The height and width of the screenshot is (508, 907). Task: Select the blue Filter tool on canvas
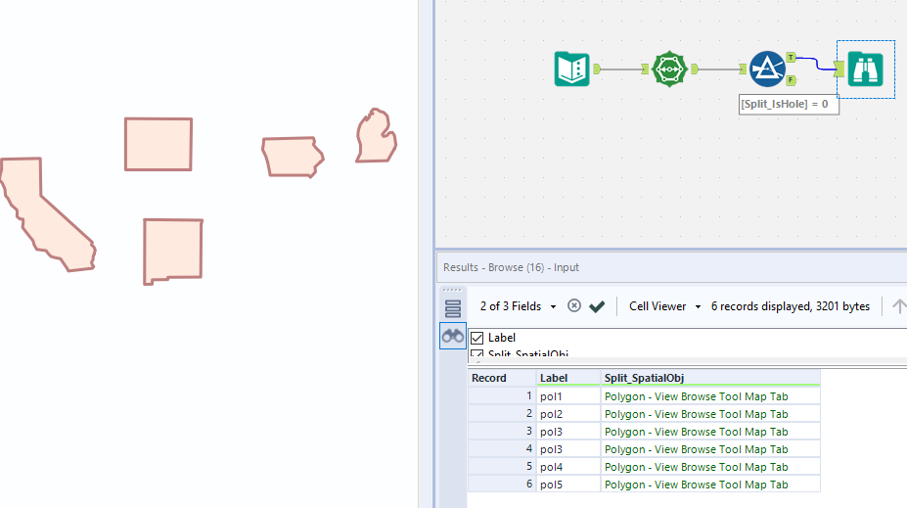(x=767, y=69)
